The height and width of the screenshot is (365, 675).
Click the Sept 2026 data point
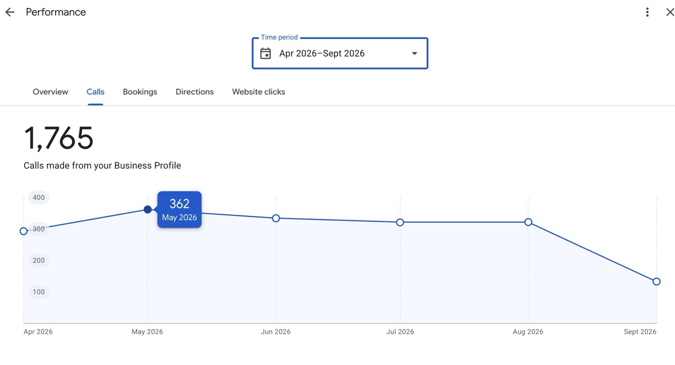(657, 282)
